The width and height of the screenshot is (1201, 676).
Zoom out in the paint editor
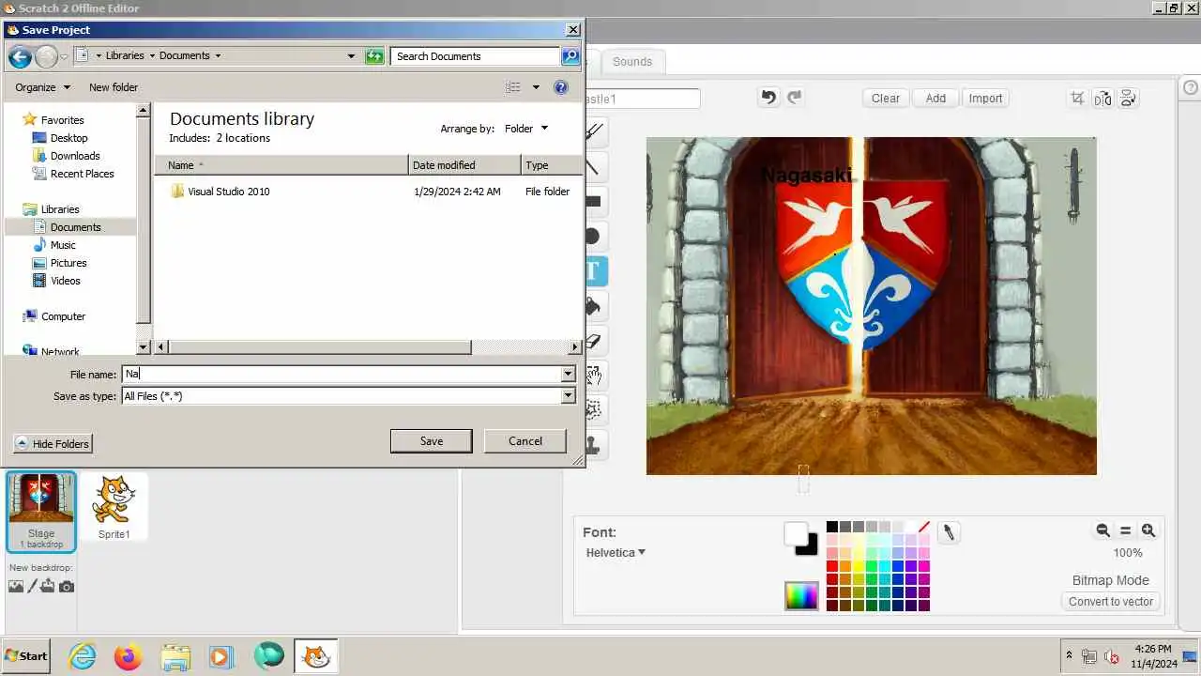(x=1103, y=530)
